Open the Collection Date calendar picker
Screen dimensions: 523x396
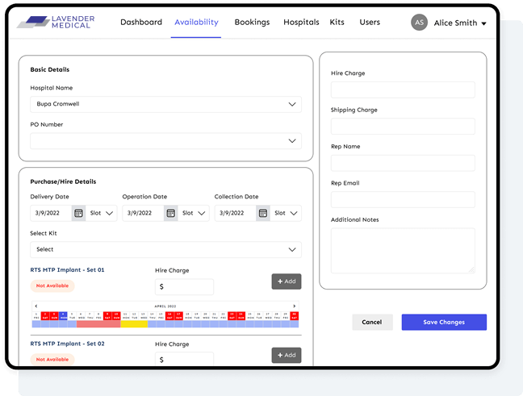click(263, 213)
